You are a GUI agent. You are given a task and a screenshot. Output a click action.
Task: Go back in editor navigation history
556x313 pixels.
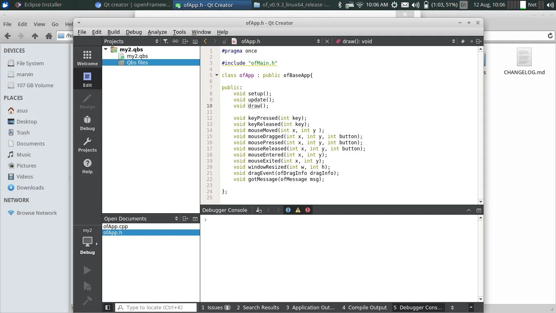point(205,41)
